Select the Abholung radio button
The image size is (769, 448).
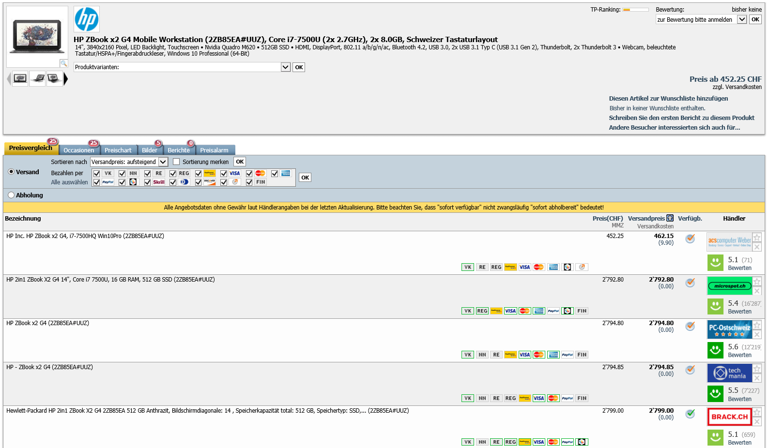coord(11,195)
